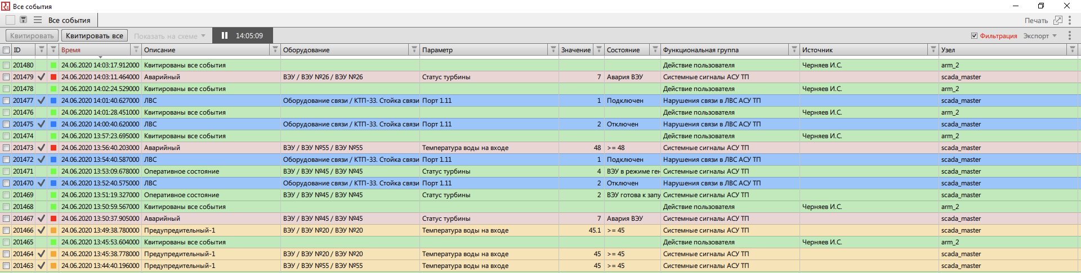This screenshot has width=1081, height=273.
Task: Open the hamburger menu beside Все события
Action: [38, 20]
